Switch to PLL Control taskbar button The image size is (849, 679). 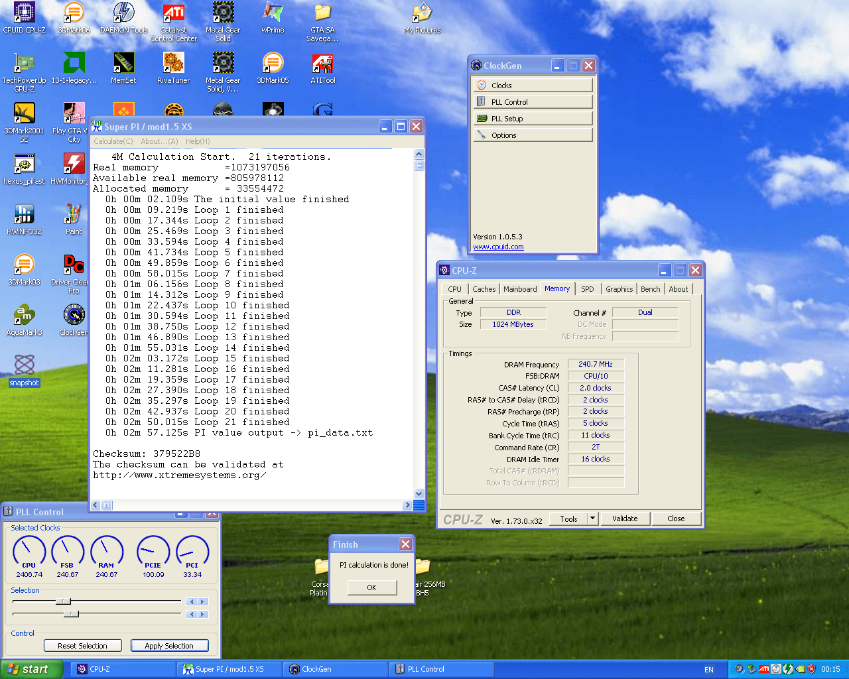pyautogui.click(x=442, y=669)
